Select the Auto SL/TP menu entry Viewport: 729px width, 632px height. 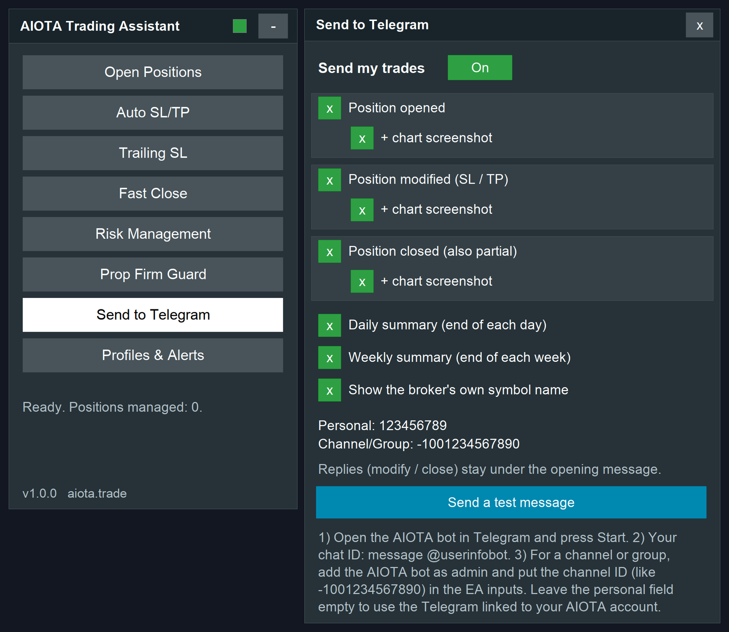153,113
